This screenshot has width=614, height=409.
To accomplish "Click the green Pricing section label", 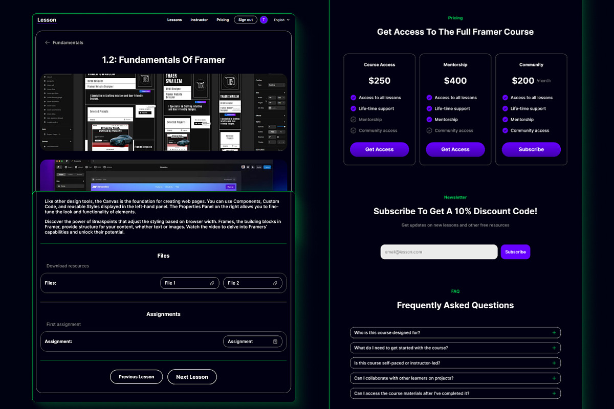I will point(455,18).
